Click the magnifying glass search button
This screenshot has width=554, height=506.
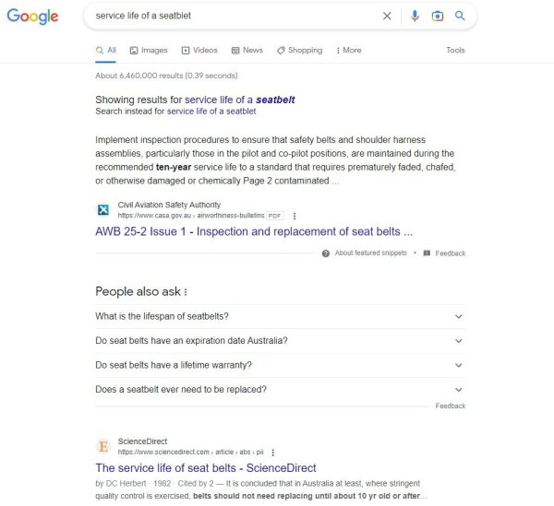460,16
